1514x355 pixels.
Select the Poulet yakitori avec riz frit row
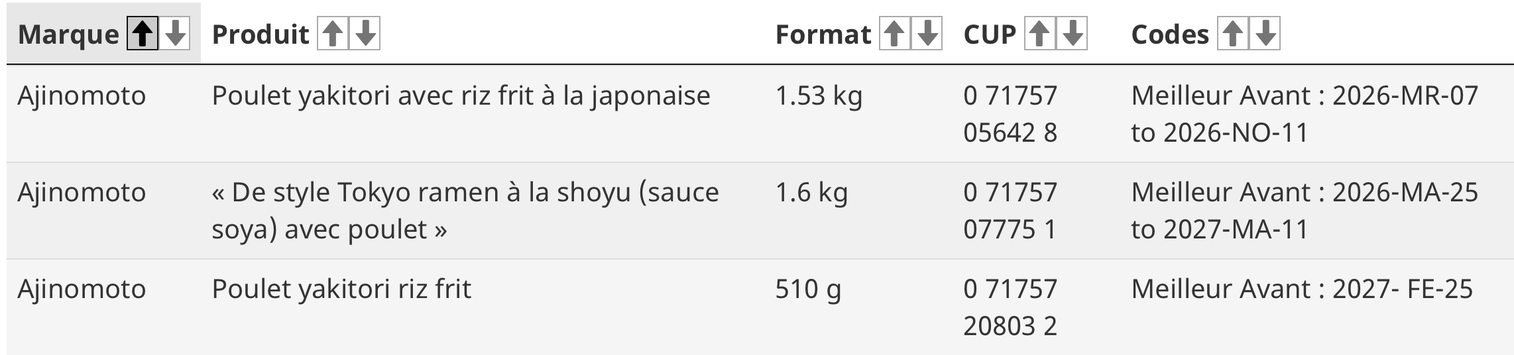(461, 96)
